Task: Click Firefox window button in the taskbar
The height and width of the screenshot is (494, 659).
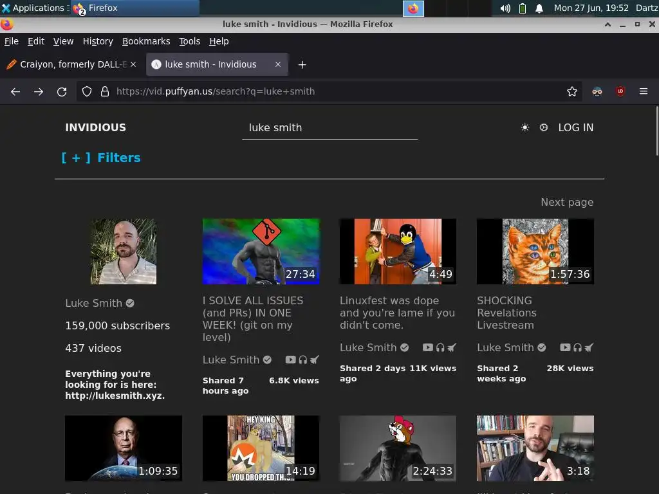Action: (x=135, y=8)
